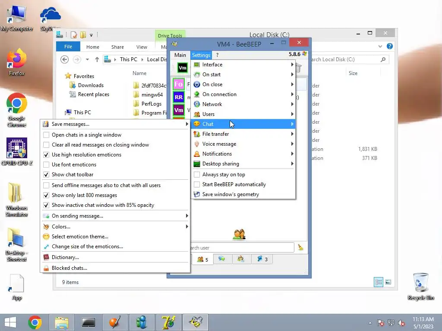
Task: Open the File tab in Explorer
Action: coord(68,47)
